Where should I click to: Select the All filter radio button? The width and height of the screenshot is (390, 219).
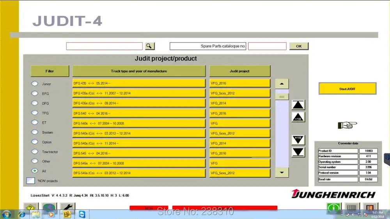[x=35, y=171]
